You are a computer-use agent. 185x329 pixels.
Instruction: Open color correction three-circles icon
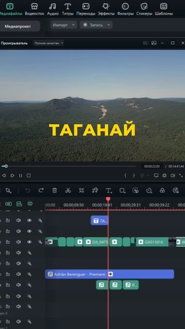[x=162, y=191]
